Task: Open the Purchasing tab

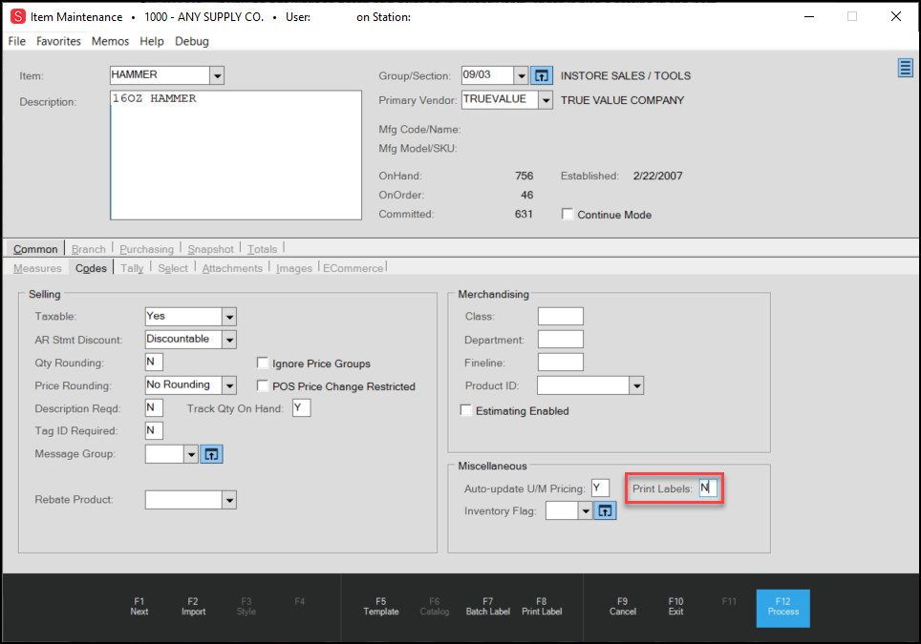Action: [x=147, y=249]
